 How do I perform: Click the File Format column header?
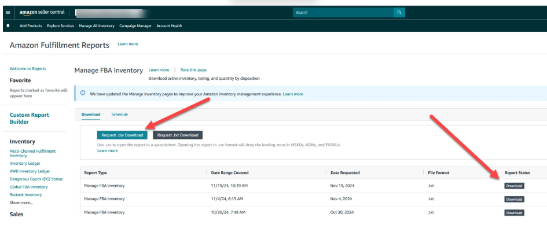pos(439,173)
